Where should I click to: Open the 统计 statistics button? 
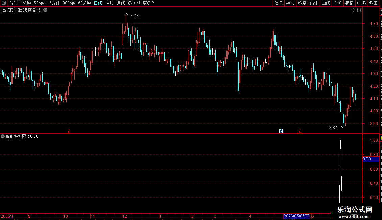tap(314, 3)
